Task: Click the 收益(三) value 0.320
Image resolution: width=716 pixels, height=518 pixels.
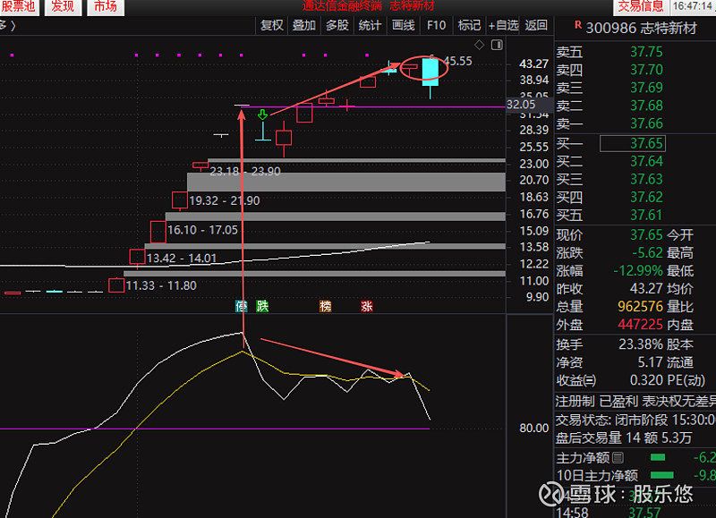Action: click(x=646, y=380)
